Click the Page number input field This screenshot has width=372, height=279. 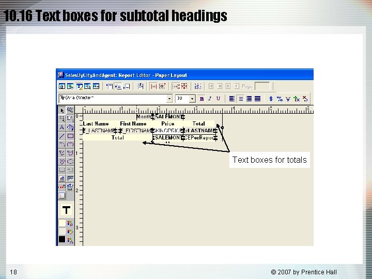[262, 86]
